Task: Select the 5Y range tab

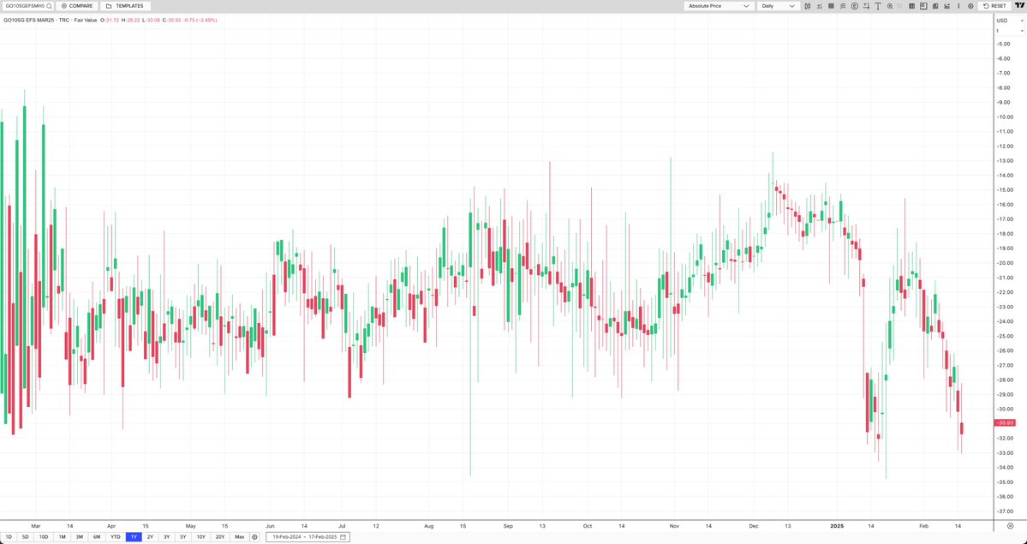Action: point(182,537)
